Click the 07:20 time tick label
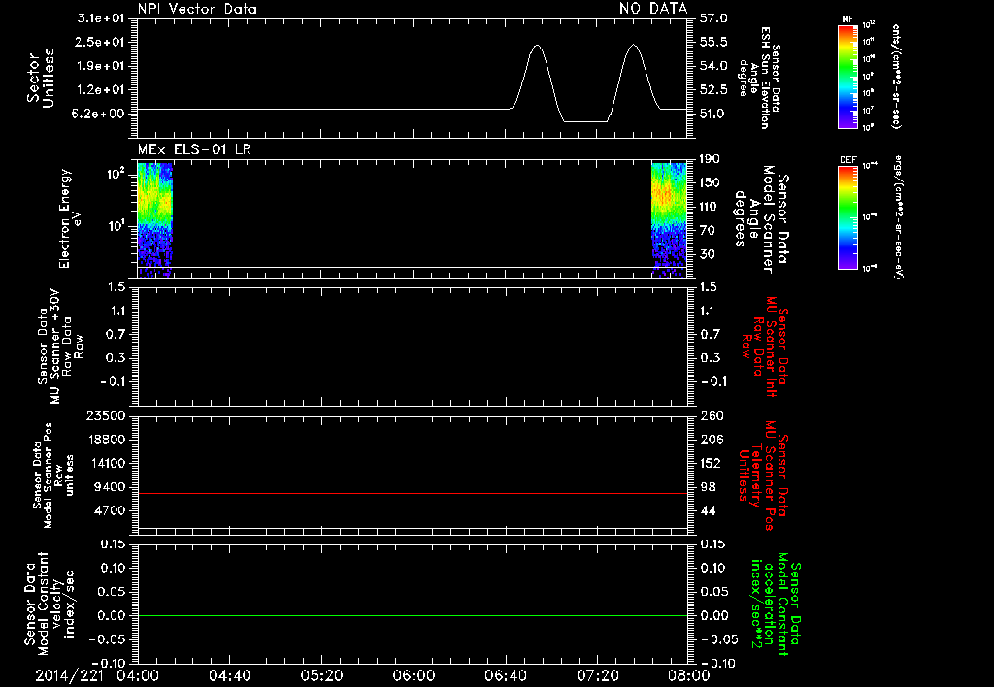 tap(597, 675)
